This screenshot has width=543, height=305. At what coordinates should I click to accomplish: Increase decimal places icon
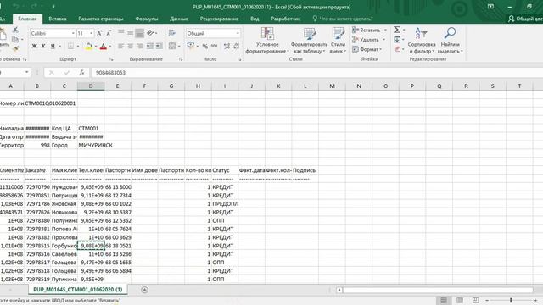click(x=227, y=46)
